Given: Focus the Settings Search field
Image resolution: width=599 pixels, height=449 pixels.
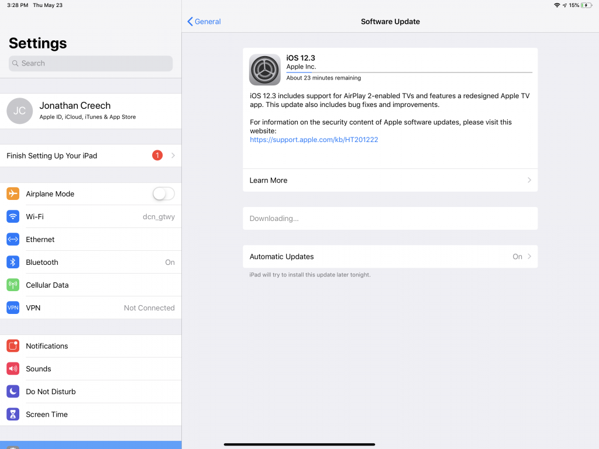Looking at the screenshot, I should [91, 63].
